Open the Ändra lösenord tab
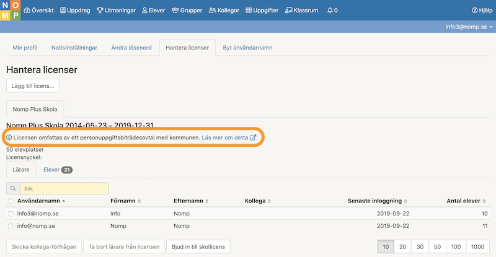This screenshot has width=496, height=257. 131,48
